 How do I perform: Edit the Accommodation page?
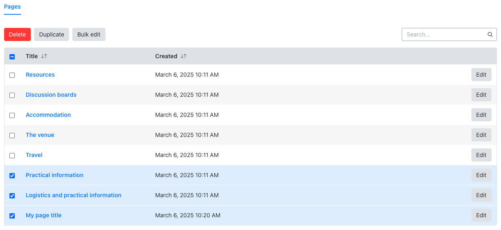[x=481, y=115]
